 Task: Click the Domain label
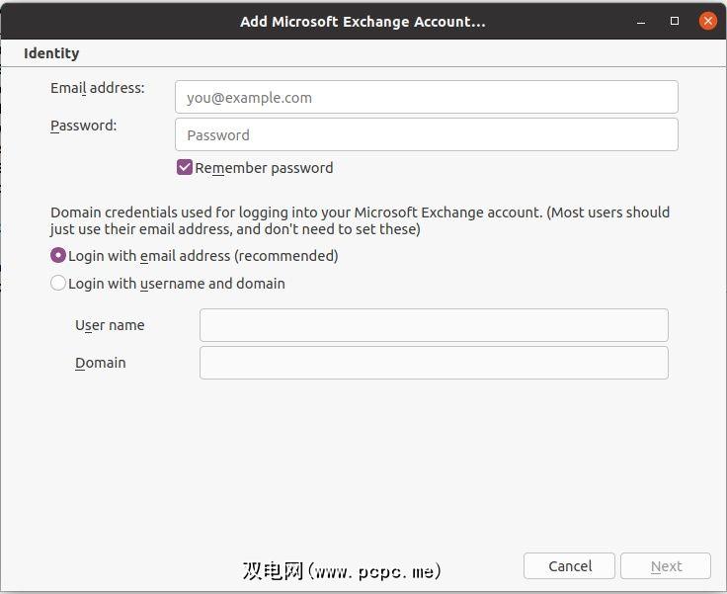pyautogui.click(x=101, y=363)
